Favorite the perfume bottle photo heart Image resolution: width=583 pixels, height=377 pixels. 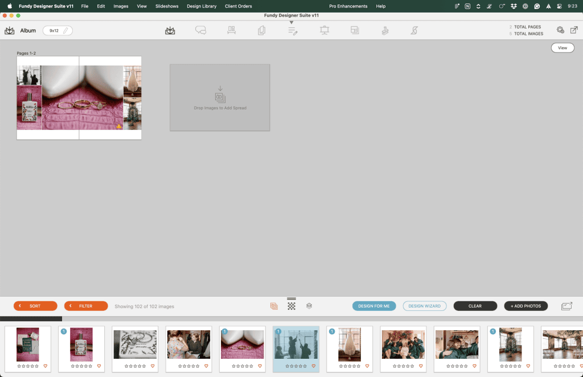(99, 366)
